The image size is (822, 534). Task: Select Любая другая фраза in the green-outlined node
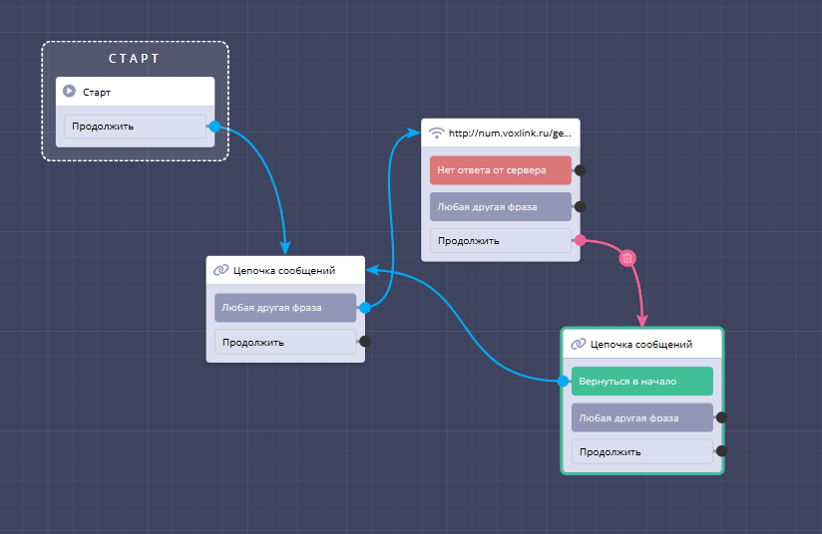pos(641,417)
